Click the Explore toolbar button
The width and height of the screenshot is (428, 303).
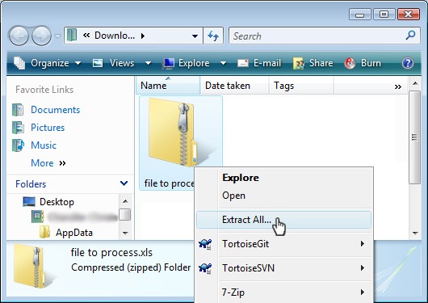(x=186, y=63)
